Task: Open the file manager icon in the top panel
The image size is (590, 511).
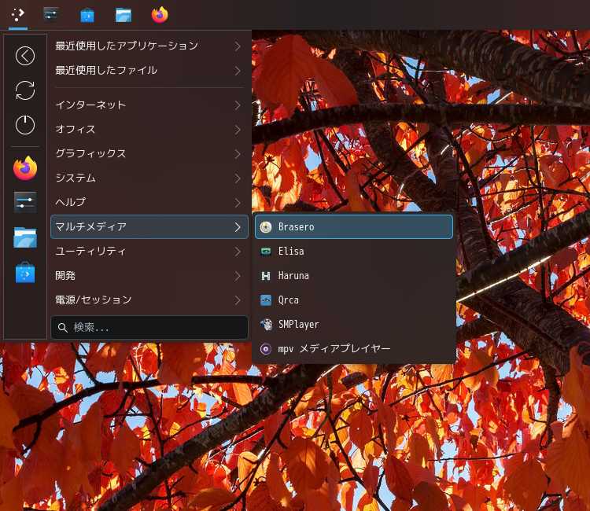Action: pos(124,16)
